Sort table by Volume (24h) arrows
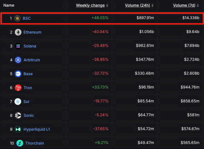This screenshot has width=204, height=149. coord(153,6)
